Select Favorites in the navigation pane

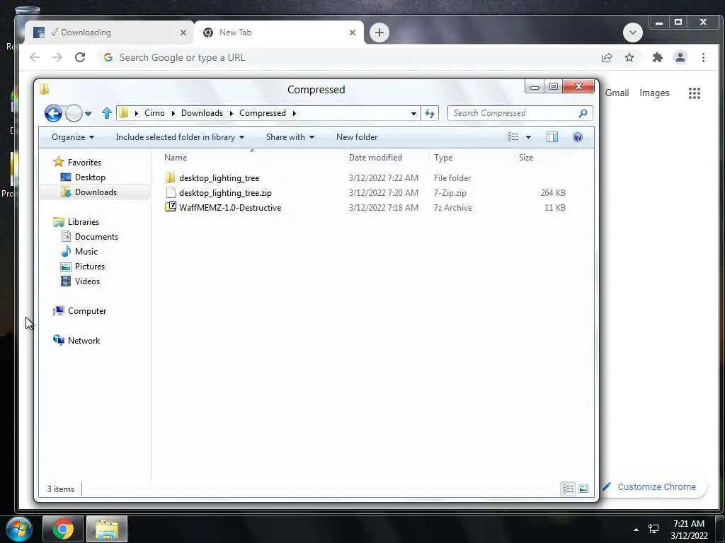pyautogui.click(x=84, y=163)
